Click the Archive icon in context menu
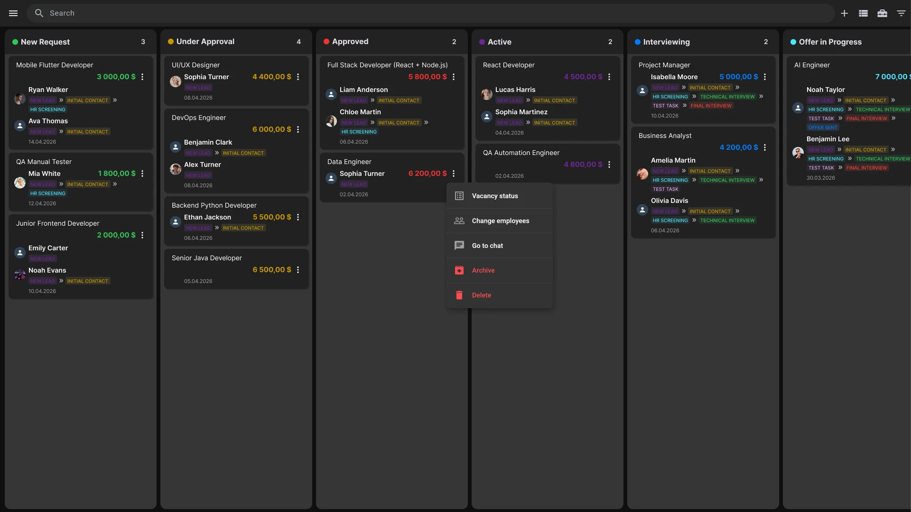The height and width of the screenshot is (512, 911). (x=459, y=270)
